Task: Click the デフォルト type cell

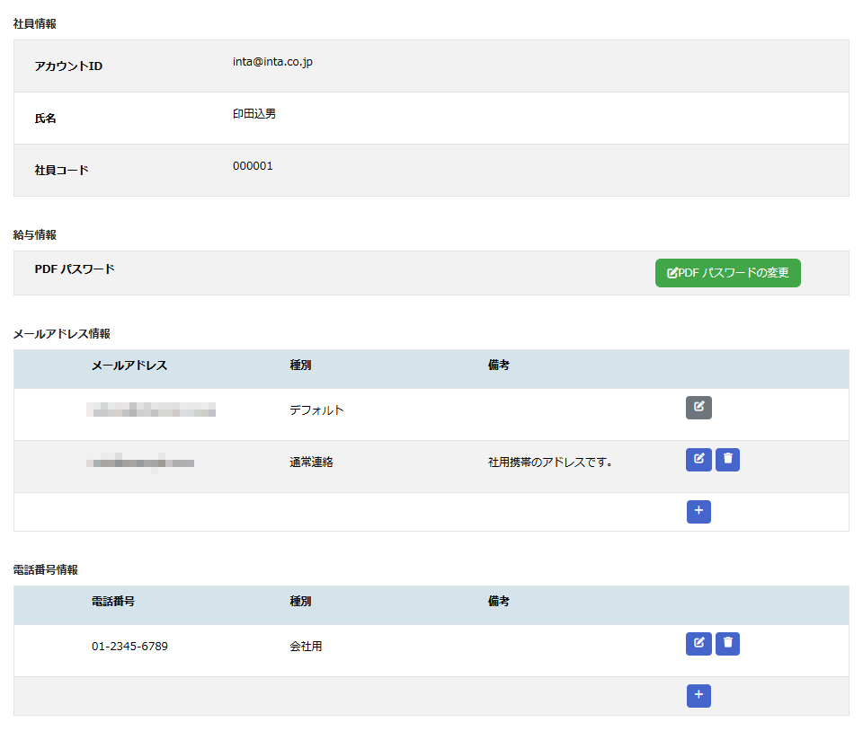Action: 316,410
